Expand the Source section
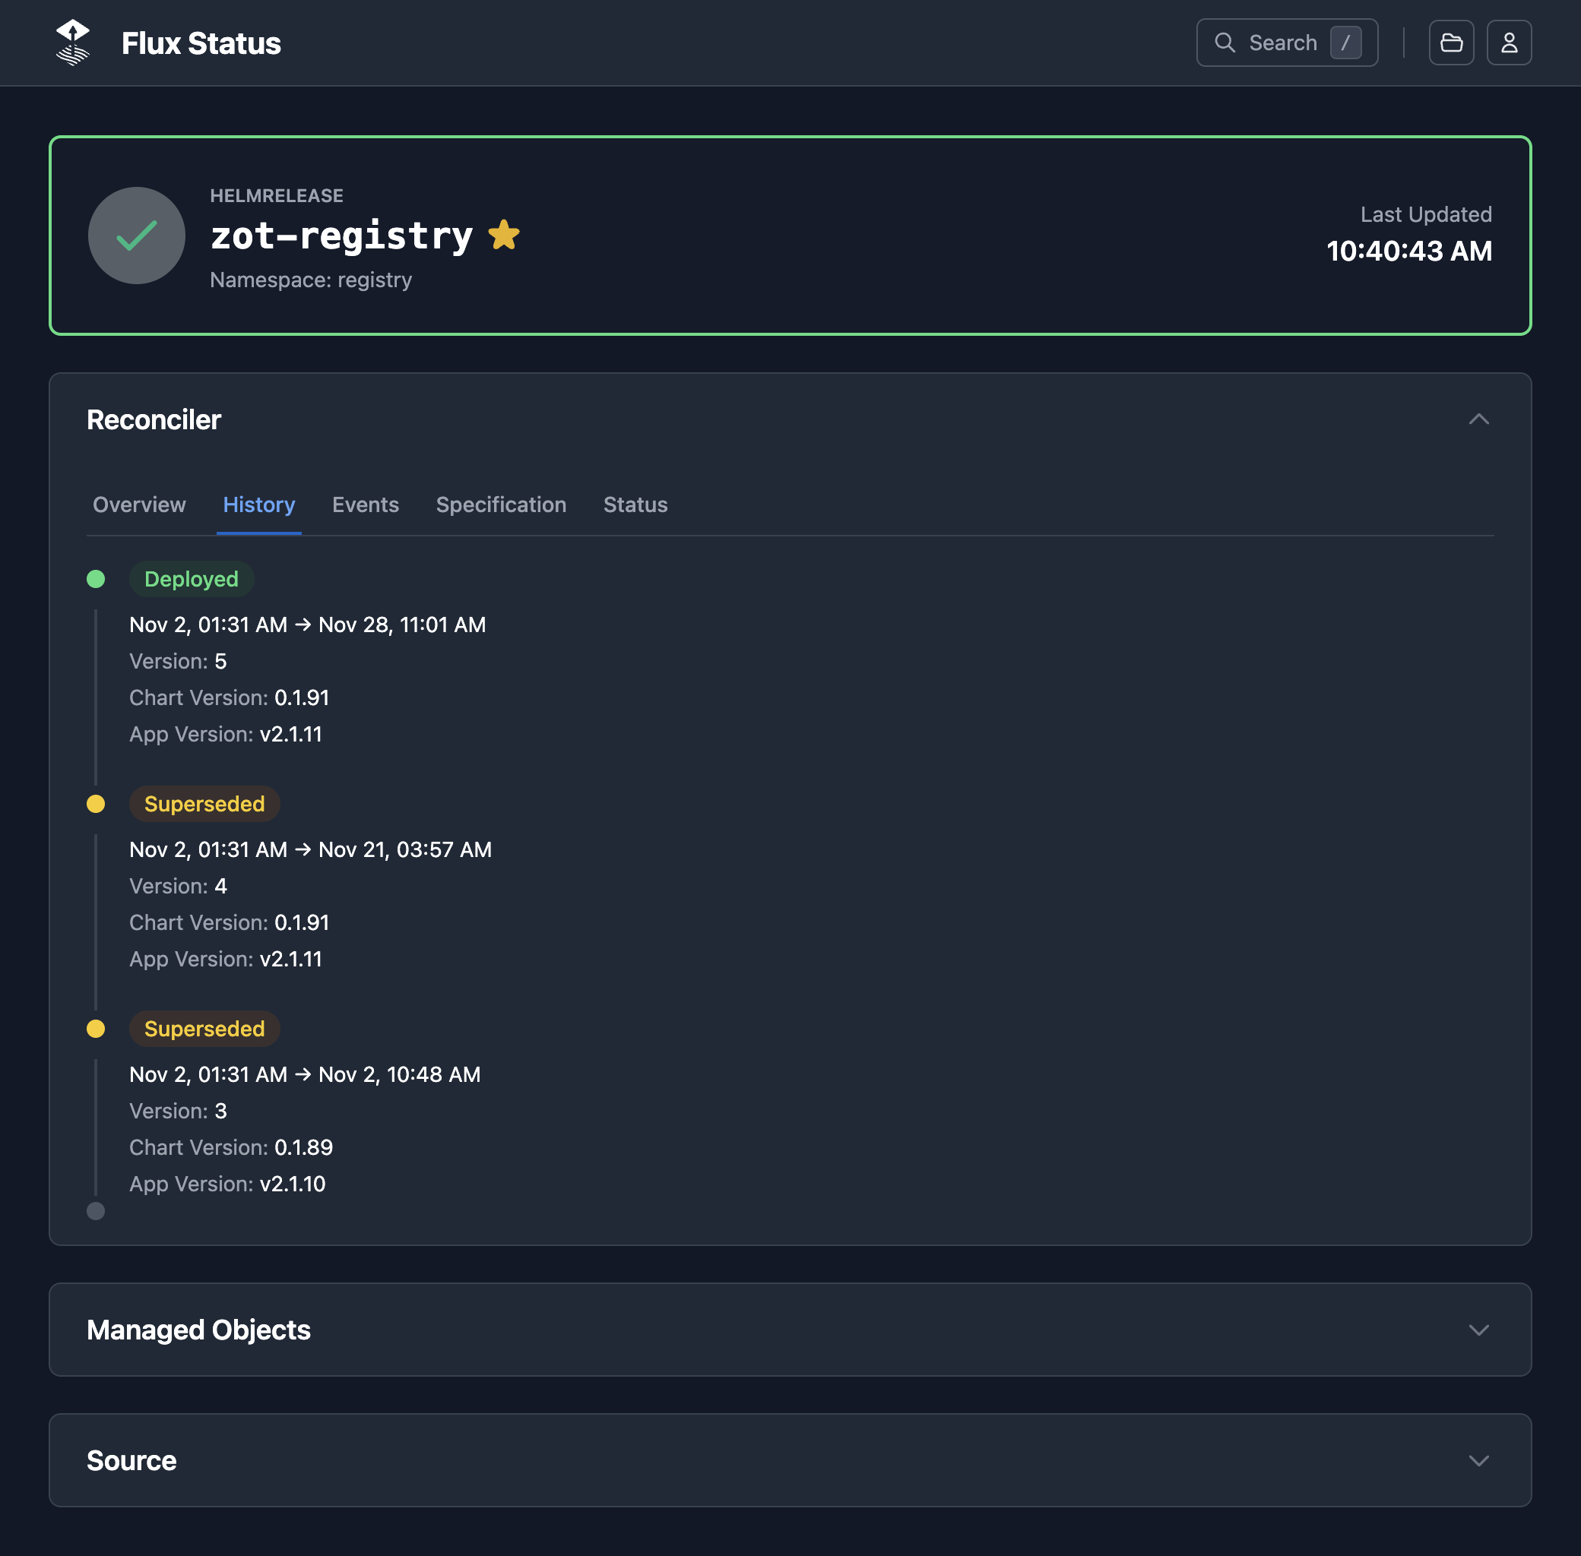This screenshot has width=1581, height=1556. [1478, 1460]
